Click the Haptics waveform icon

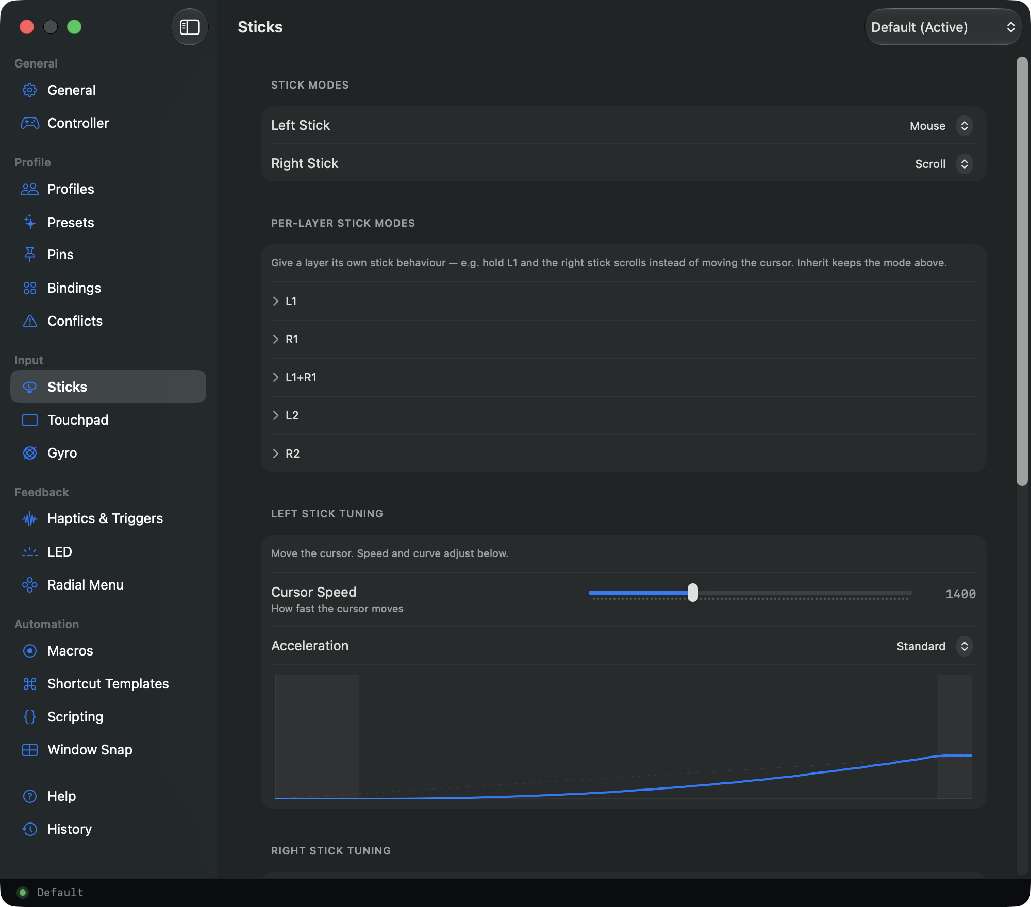coord(30,518)
